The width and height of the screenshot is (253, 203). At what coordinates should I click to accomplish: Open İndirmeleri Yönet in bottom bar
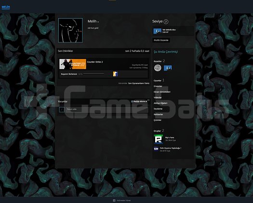(x=123, y=201)
